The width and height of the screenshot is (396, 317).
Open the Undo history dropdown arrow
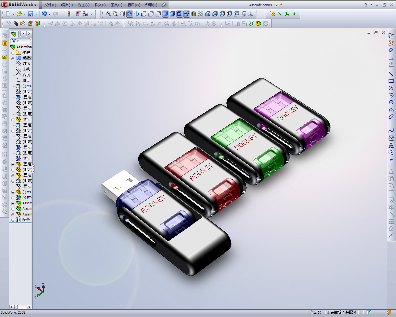(49, 14)
